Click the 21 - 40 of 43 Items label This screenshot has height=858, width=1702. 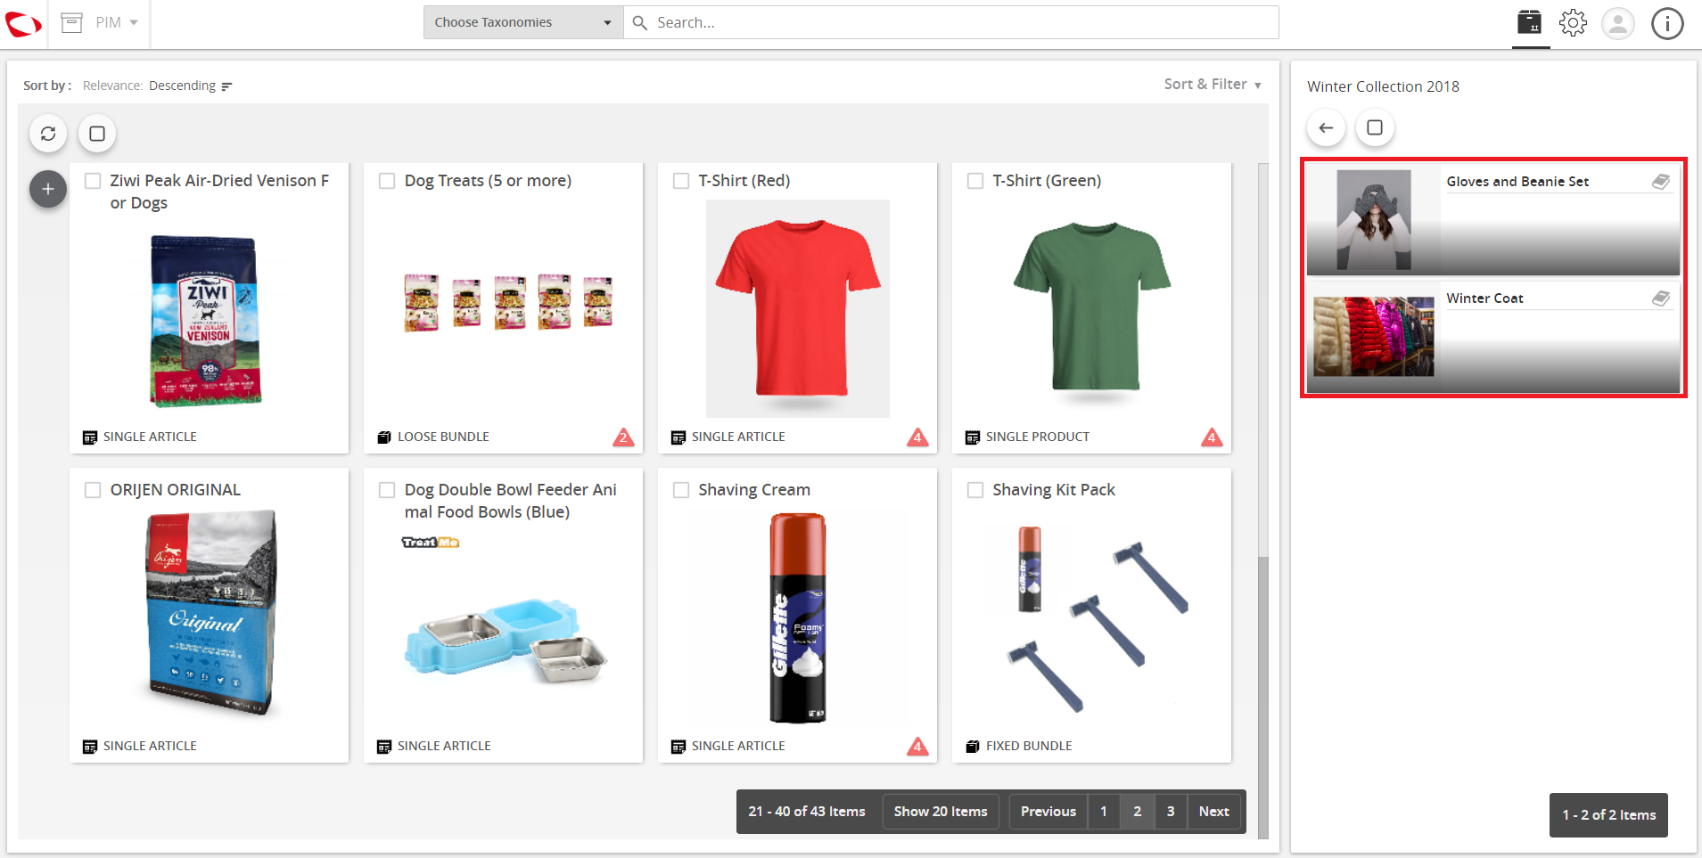pos(807,812)
